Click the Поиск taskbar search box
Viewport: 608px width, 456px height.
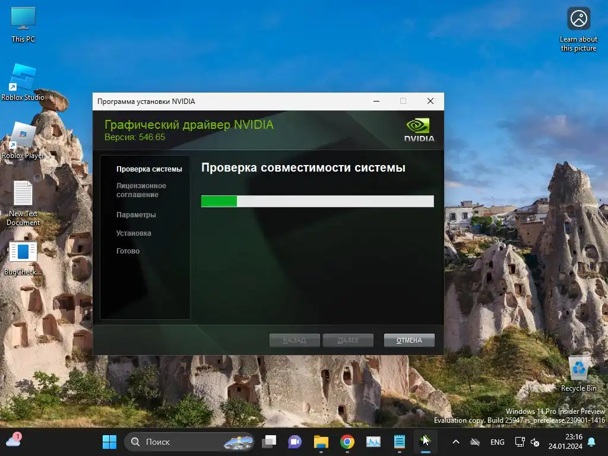[189, 442]
